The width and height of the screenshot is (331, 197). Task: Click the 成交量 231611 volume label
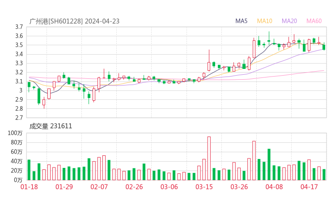51,126
